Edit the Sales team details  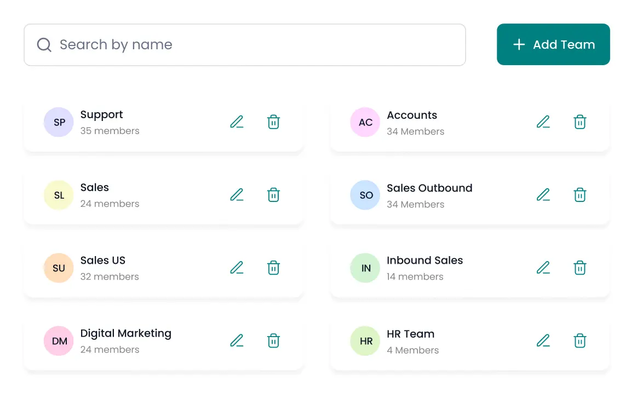point(237,195)
